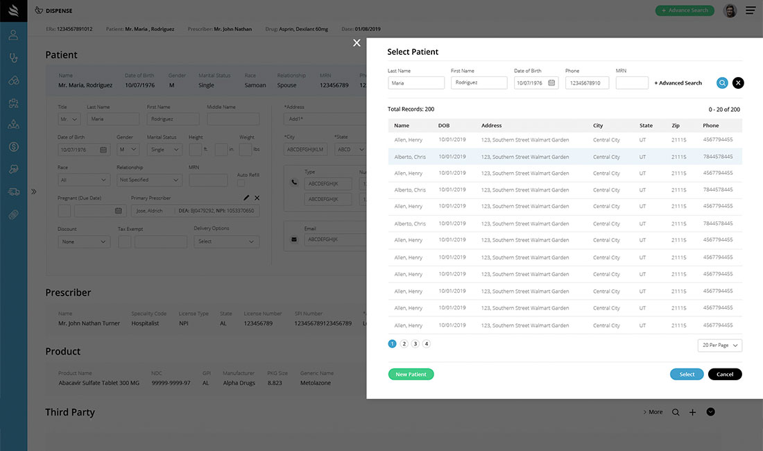Screen dimensions: 763x451
Task: Focus the dialog Last Name field with Maria
Action: [x=416, y=83]
